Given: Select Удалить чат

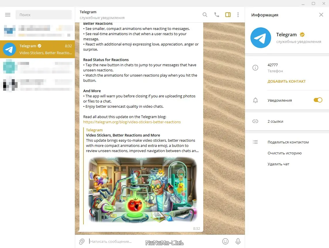Looking at the screenshot, I should [x=278, y=164].
